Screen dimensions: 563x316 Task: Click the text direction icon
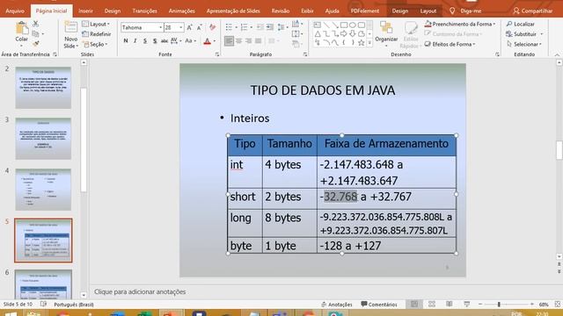[x=296, y=24]
